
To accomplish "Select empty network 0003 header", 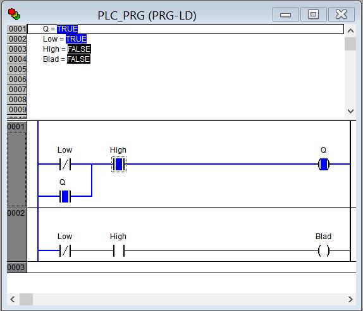I will (x=17, y=267).
